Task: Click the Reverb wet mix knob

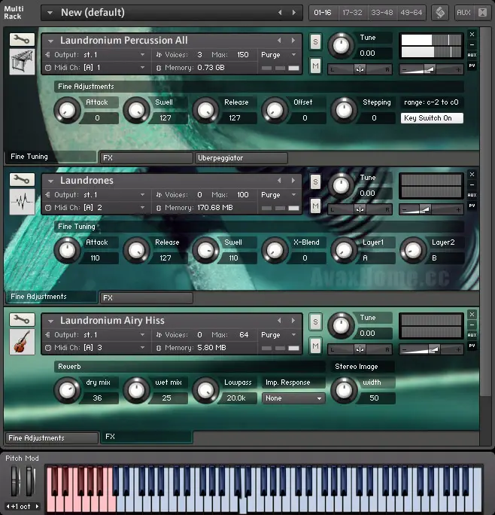Action: (136, 390)
